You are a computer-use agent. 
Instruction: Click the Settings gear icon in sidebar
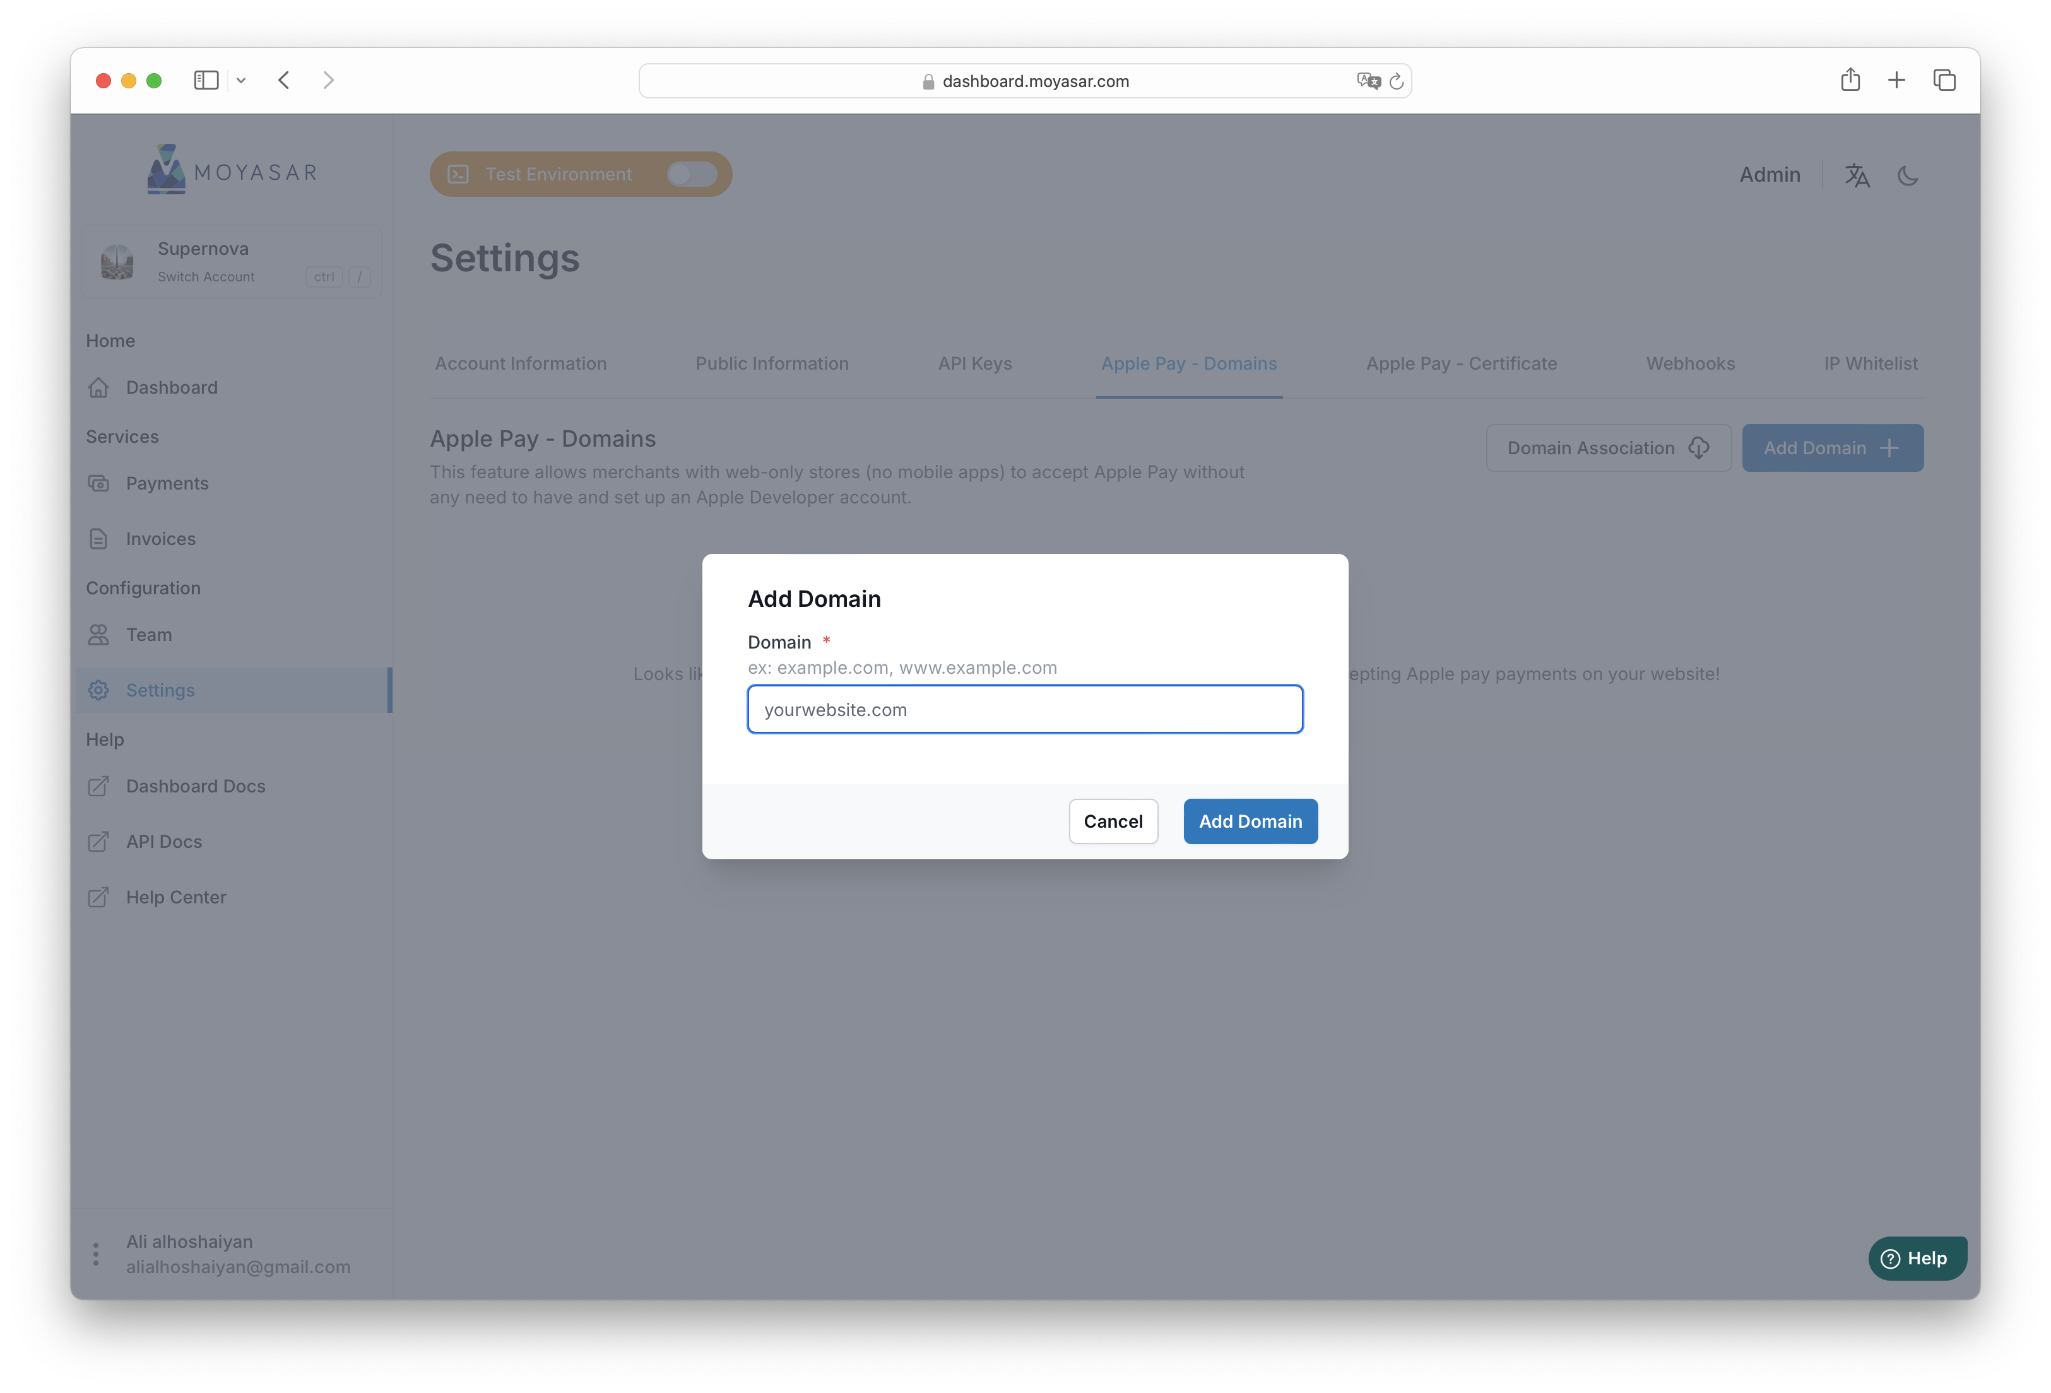click(x=99, y=690)
